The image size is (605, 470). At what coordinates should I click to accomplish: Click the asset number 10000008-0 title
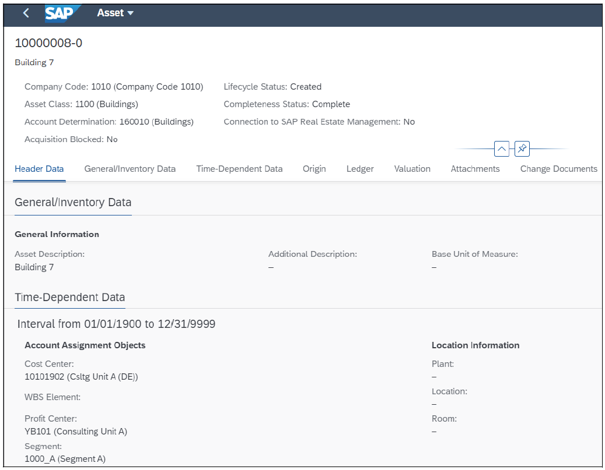point(48,43)
